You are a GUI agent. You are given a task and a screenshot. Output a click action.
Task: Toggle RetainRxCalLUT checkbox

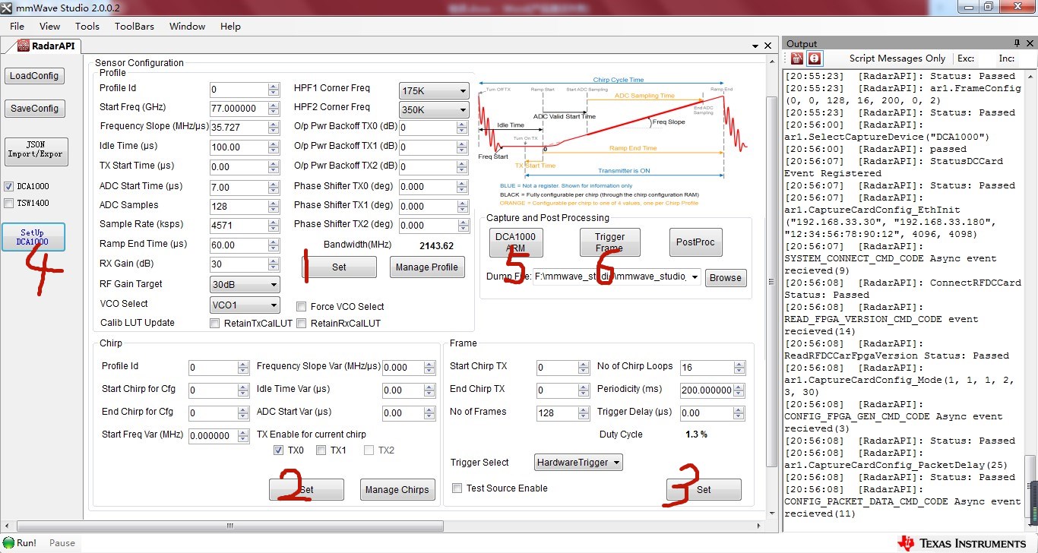pyautogui.click(x=302, y=324)
